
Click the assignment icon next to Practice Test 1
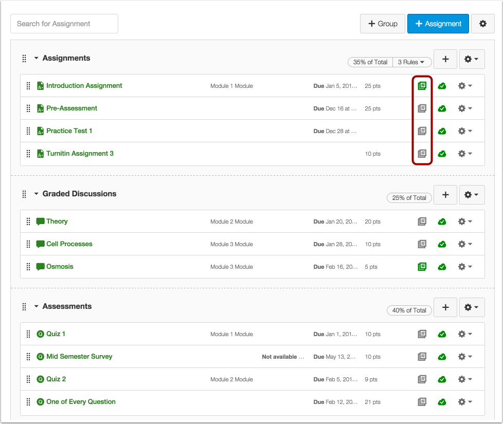pos(41,131)
